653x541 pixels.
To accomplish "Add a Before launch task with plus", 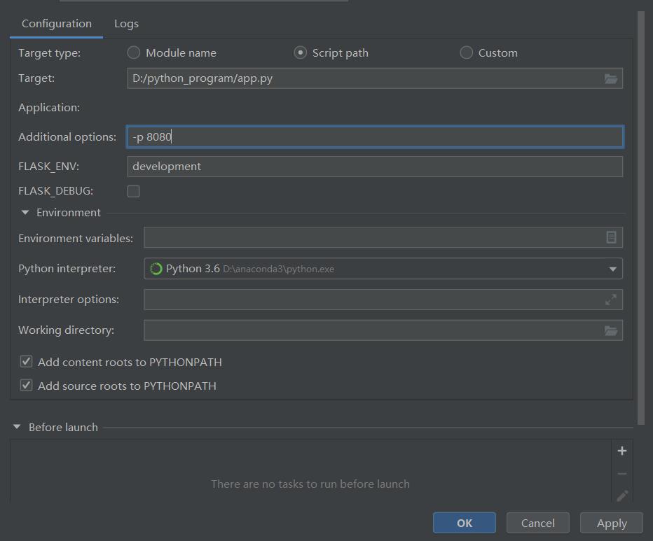I will [621, 451].
